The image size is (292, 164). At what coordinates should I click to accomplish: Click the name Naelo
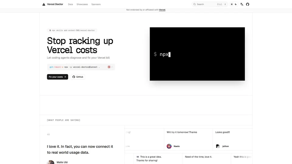click(x=176, y=146)
